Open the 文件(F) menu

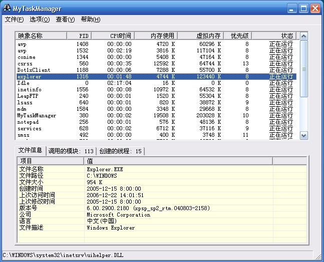[x=14, y=19]
